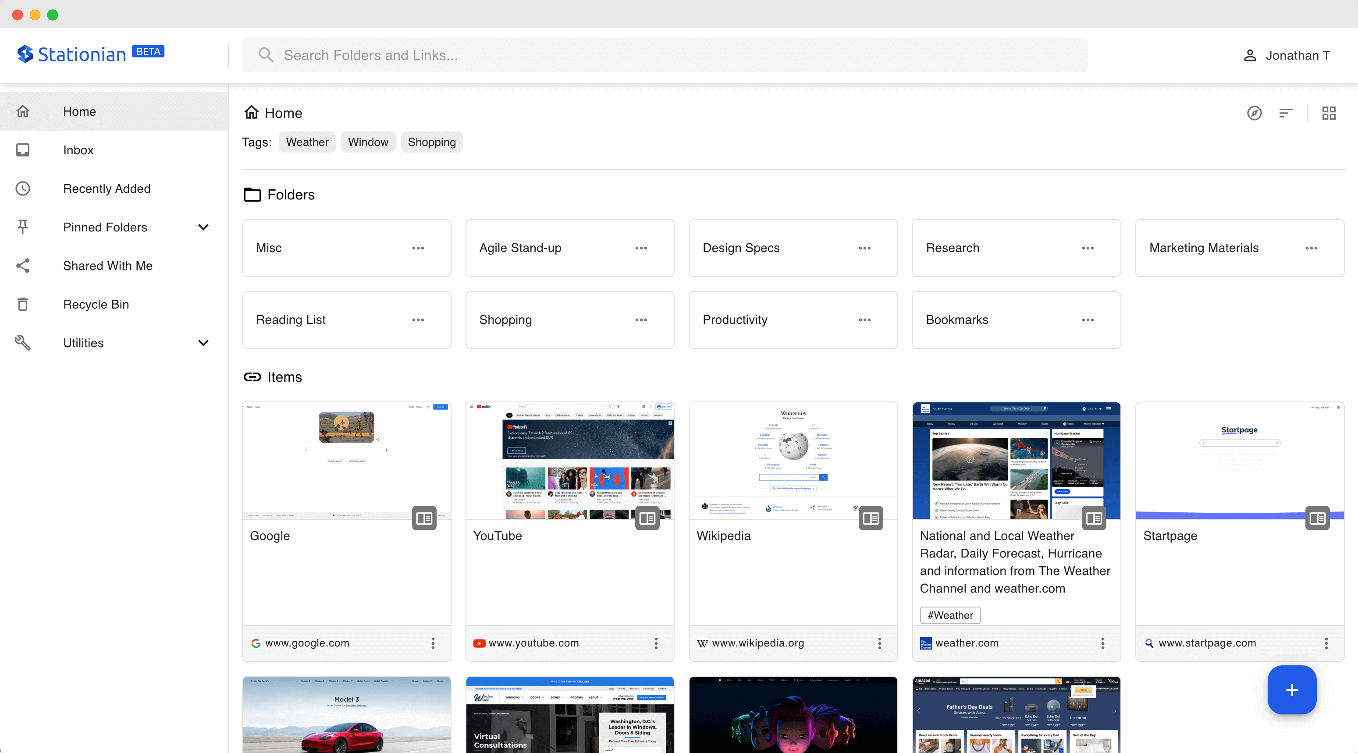Open reader view icon on Startpage card

[1317, 519]
